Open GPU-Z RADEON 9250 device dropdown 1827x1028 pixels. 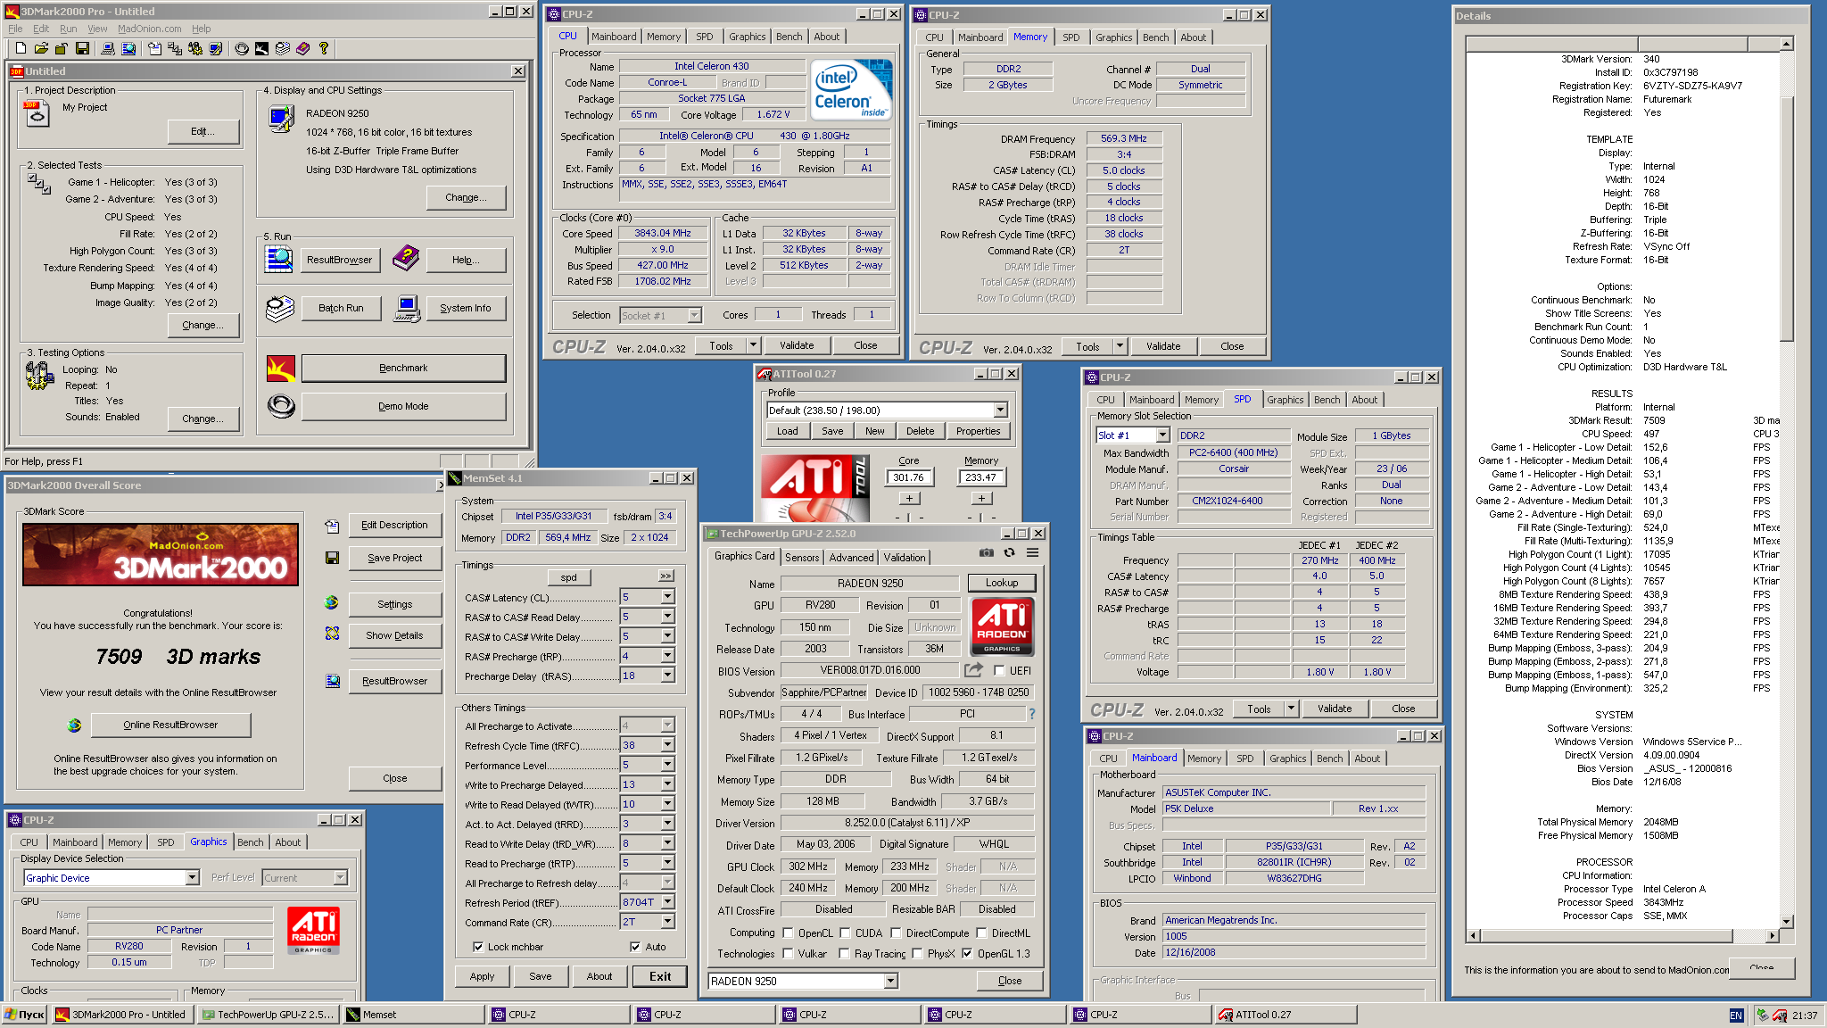coord(889,981)
